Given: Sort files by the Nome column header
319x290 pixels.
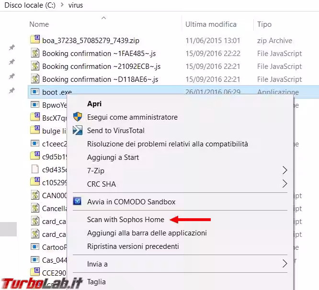Looking at the screenshot, I should (x=39, y=24).
